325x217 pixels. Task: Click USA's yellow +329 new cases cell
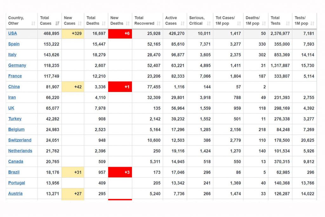coord(73,33)
